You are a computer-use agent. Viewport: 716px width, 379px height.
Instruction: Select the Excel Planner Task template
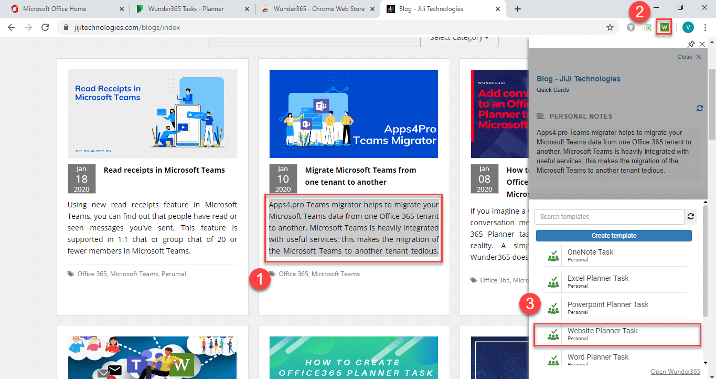pos(615,281)
